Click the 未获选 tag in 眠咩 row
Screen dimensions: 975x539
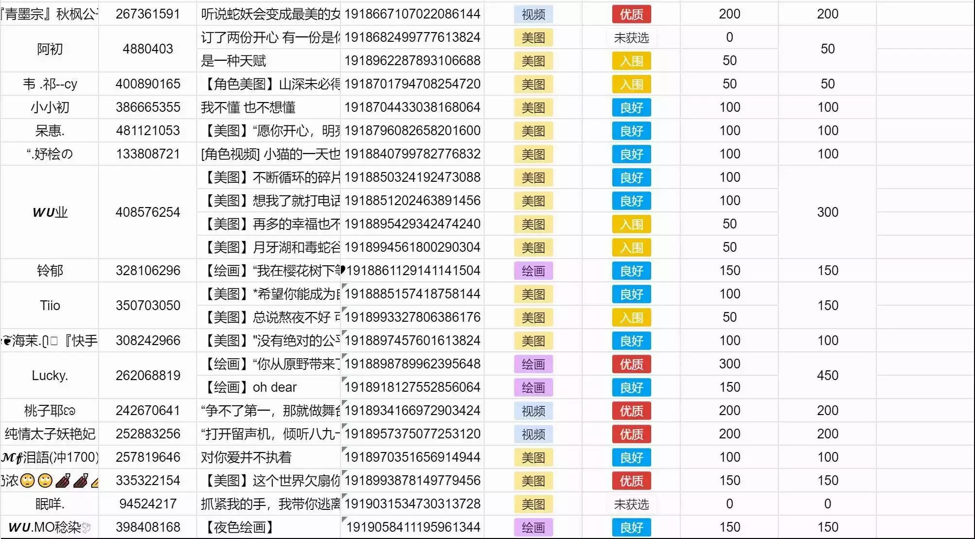pos(631,504)
